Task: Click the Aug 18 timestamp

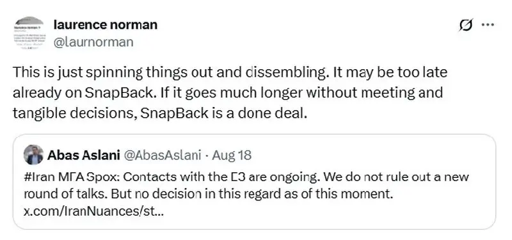Action: pyautogui.click(x=232, y=155)
